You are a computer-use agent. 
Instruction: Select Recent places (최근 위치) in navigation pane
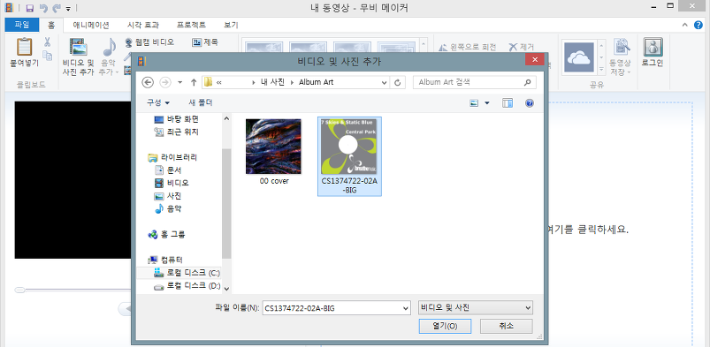176,132
